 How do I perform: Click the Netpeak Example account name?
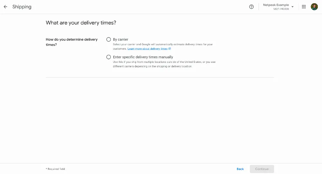pos(276,5)
